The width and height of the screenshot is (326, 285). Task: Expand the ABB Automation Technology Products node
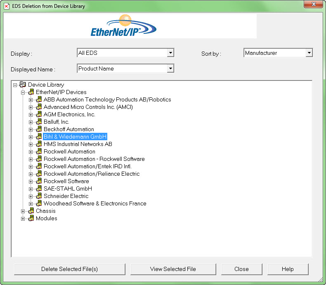pyautogui.click(x=31, y=100)
